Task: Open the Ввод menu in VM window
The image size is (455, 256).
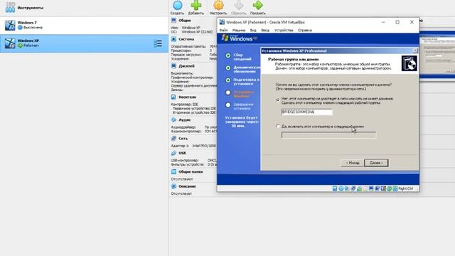Action: 265,30
